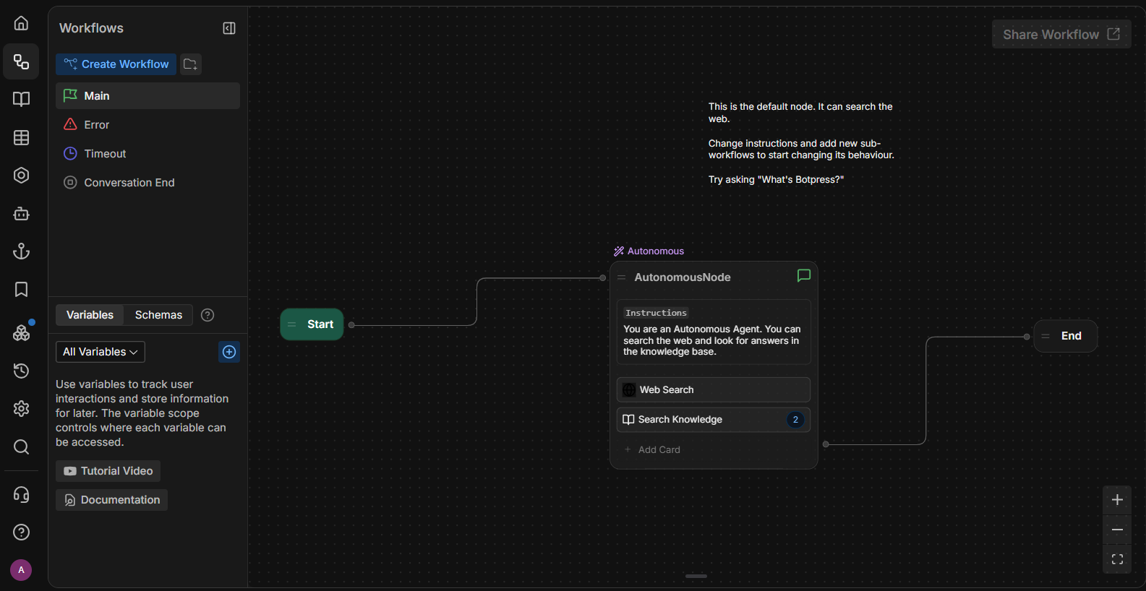1146x591 pixels.
Task: Click the comment icon on AutonomousNode
Action: tap(803, 276)
